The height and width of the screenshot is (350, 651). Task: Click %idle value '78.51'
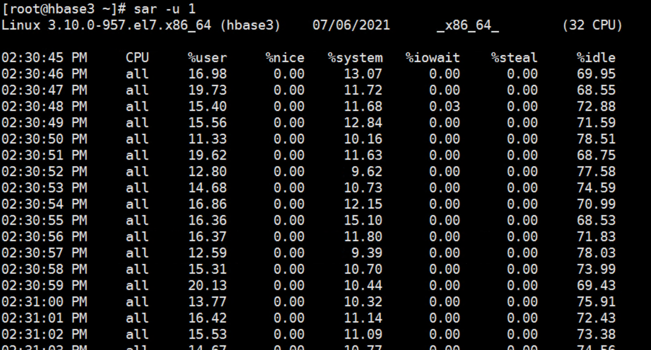tap(596, 139)
